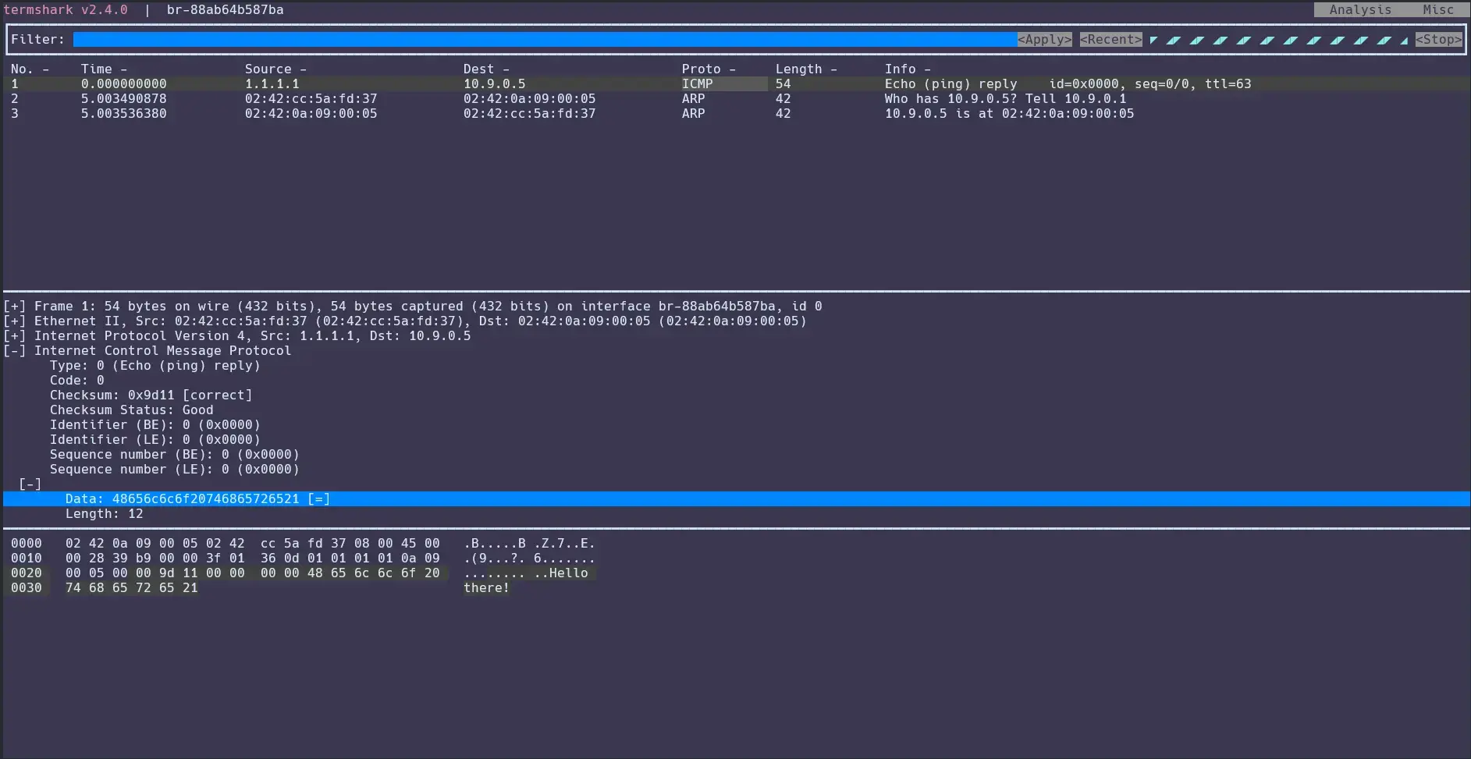Select the Checksum Status: Good field
This screenshot has height=759, width=1471.
click(x=131, y=410)
